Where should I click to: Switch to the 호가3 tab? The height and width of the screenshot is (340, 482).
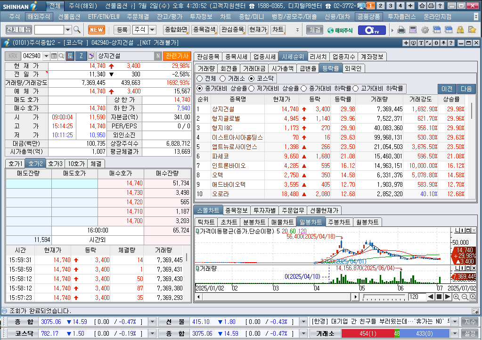tap(55, 164)
